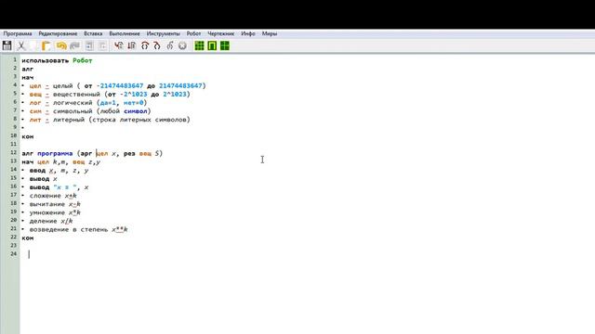Click the word умножение in line 19

47,212
